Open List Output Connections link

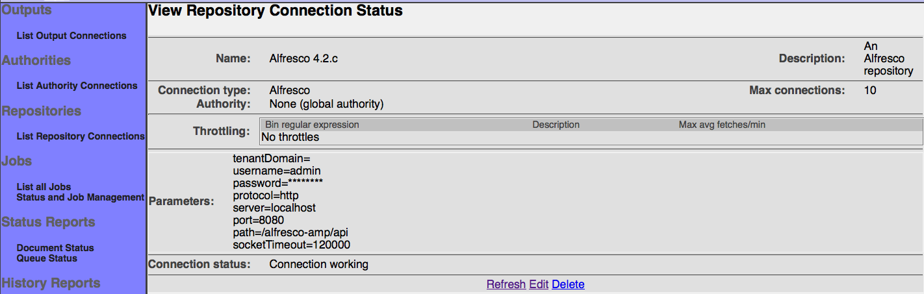click(71, 36)
